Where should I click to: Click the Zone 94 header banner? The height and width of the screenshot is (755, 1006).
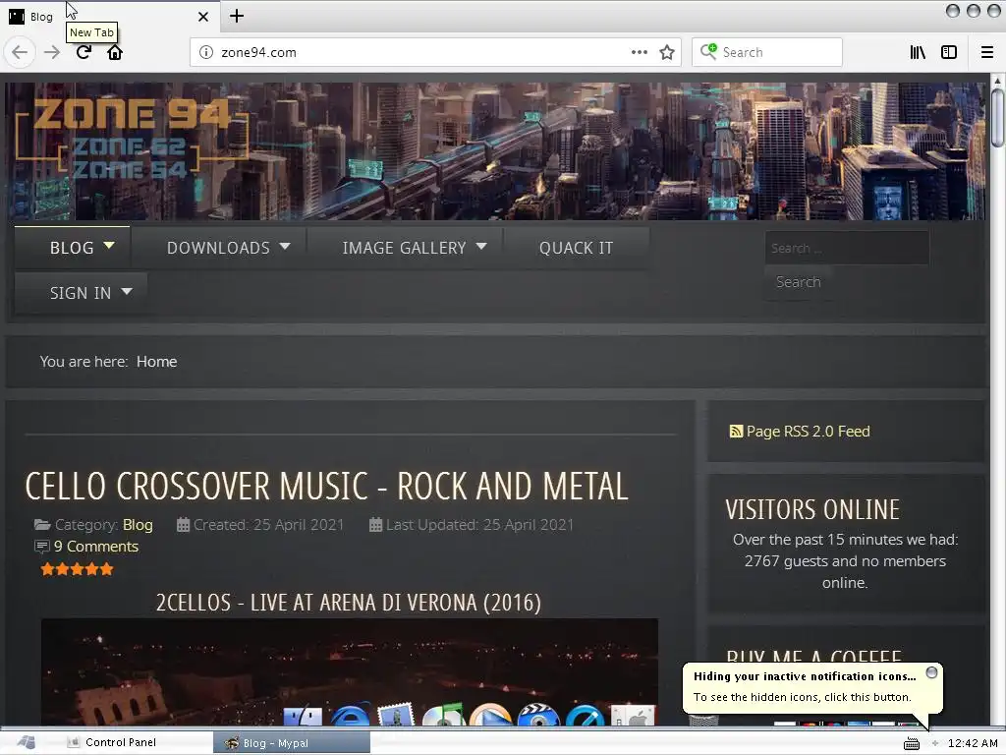pyautogui.click(x=495, y=150)
